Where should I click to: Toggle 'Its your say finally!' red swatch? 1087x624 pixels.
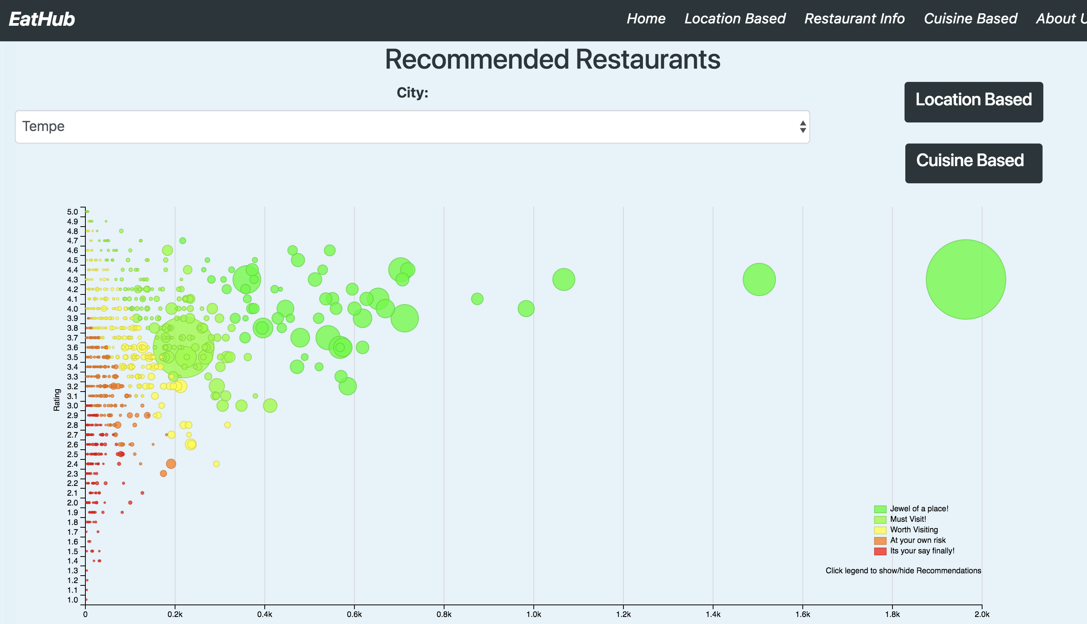click(880, 551)
